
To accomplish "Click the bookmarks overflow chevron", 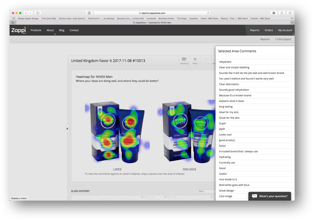I will (x=292, y=18).
